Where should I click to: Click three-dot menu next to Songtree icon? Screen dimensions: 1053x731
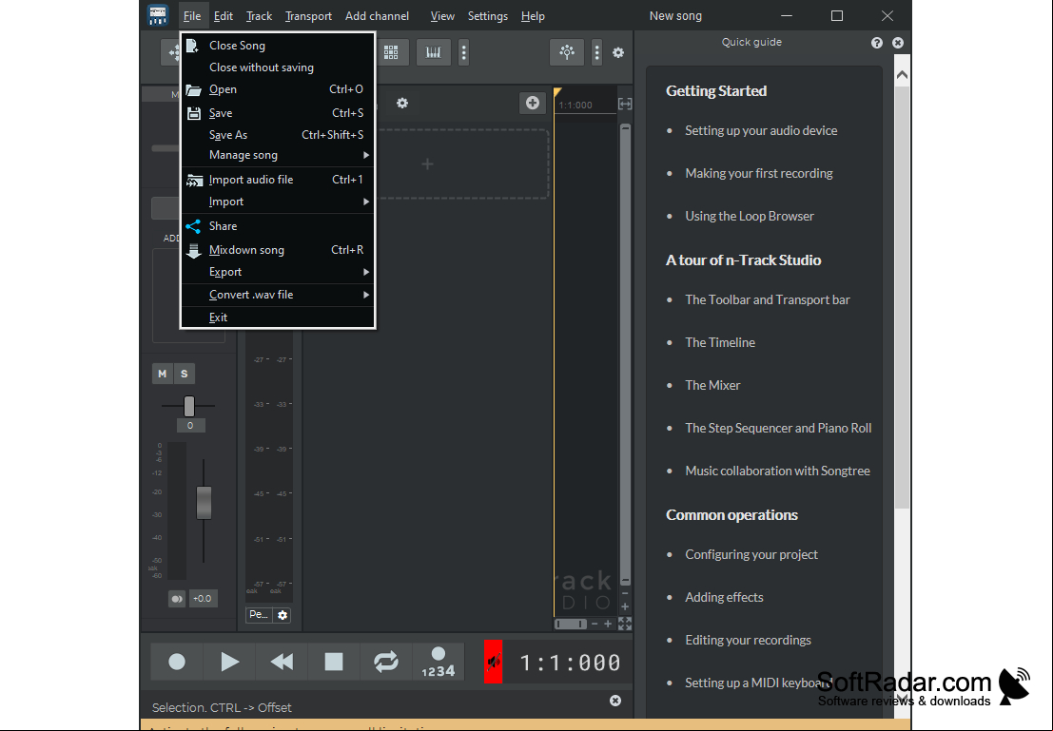point(597,52)
